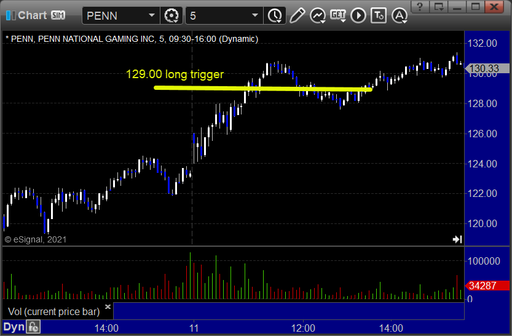Start bar replay play button
The height and width of the screenshot is (336, 512).
coord(358,15)
